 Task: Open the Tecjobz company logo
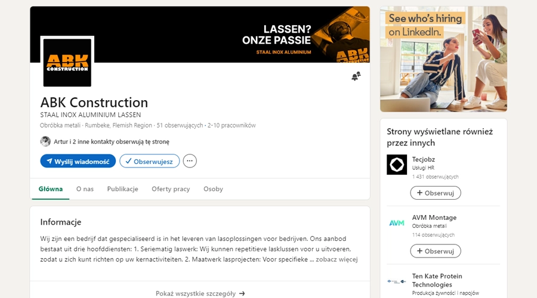[x=397, y=164]
